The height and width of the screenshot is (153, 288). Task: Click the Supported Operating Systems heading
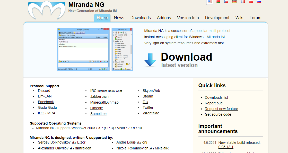click(x=56, y=123)
